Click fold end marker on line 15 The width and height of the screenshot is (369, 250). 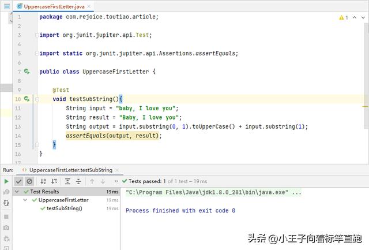click(x=37, y=145)
